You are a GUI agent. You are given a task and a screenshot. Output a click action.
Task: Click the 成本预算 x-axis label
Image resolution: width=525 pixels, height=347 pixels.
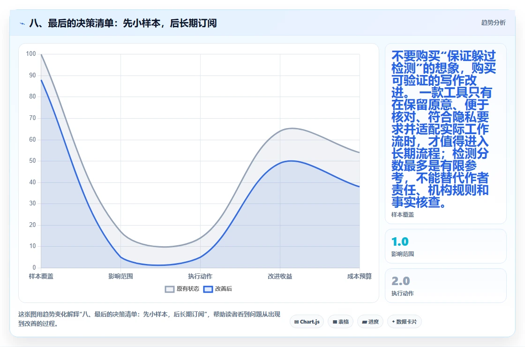click(x=359, y=276)
